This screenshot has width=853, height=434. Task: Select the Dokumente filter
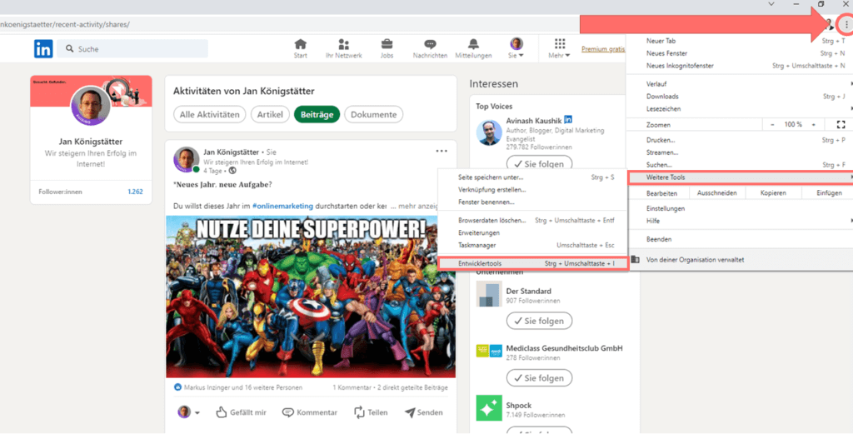[x=374, y=115]
